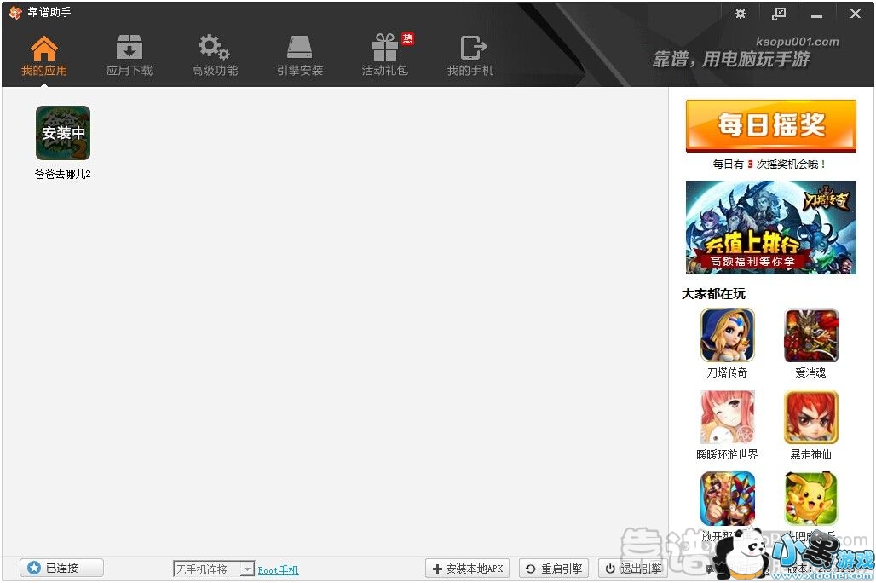Image resolution: width=876 pixels, height=583 pixels.
Task: Click the 大家都在玩 heading
Action: coord(713,294)
